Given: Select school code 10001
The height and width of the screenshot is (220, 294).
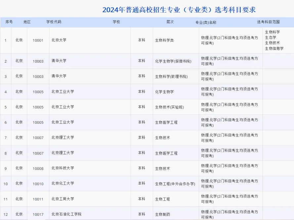Looking at the screenshot, I should (38, 40).
